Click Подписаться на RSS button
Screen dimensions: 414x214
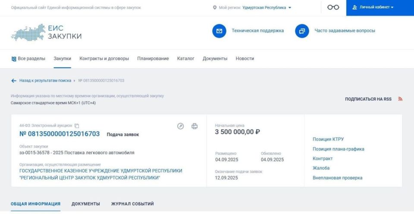click(x=368, y=99)
